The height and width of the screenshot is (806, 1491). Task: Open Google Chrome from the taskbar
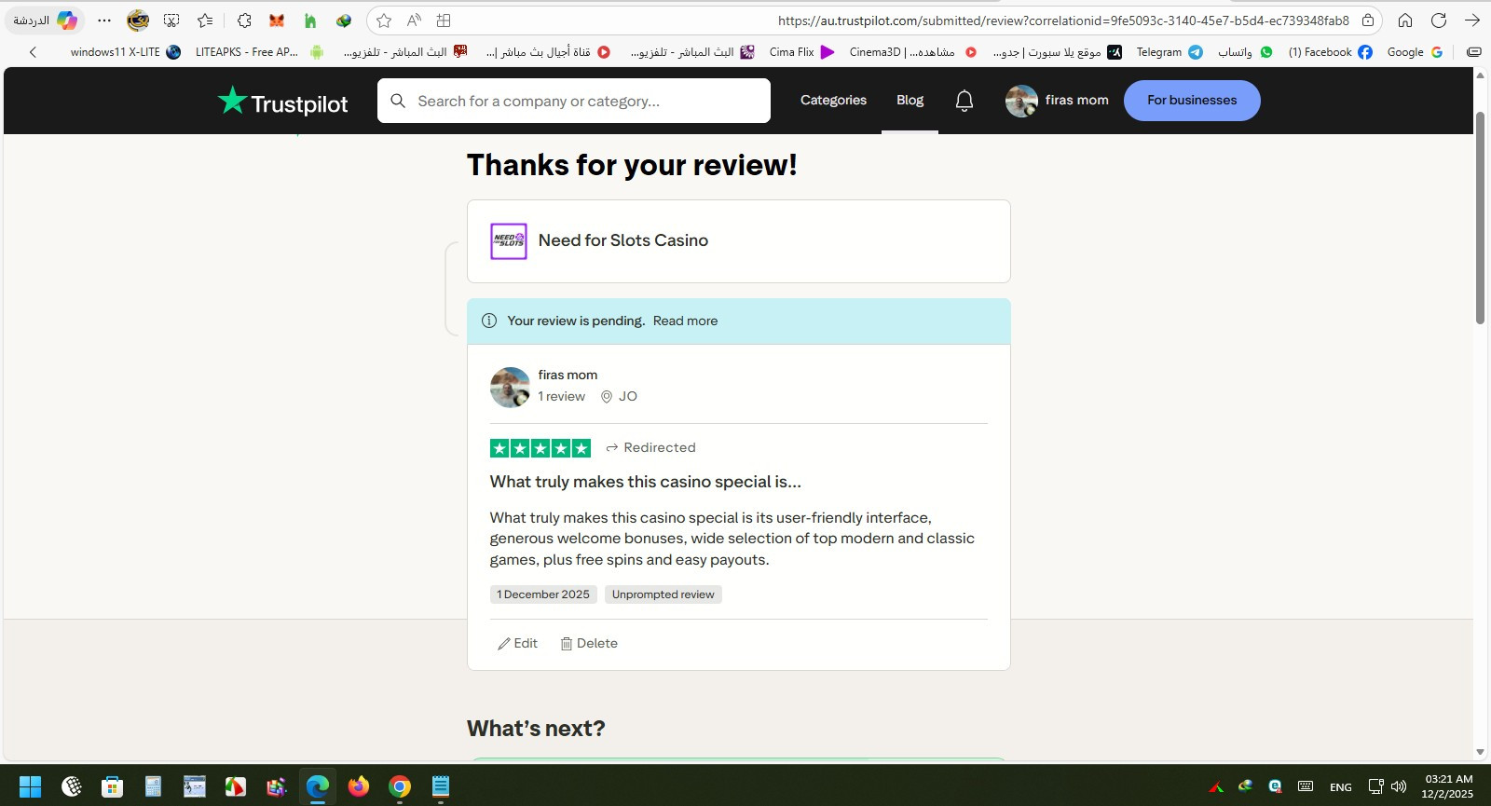(x=400, y=786)
